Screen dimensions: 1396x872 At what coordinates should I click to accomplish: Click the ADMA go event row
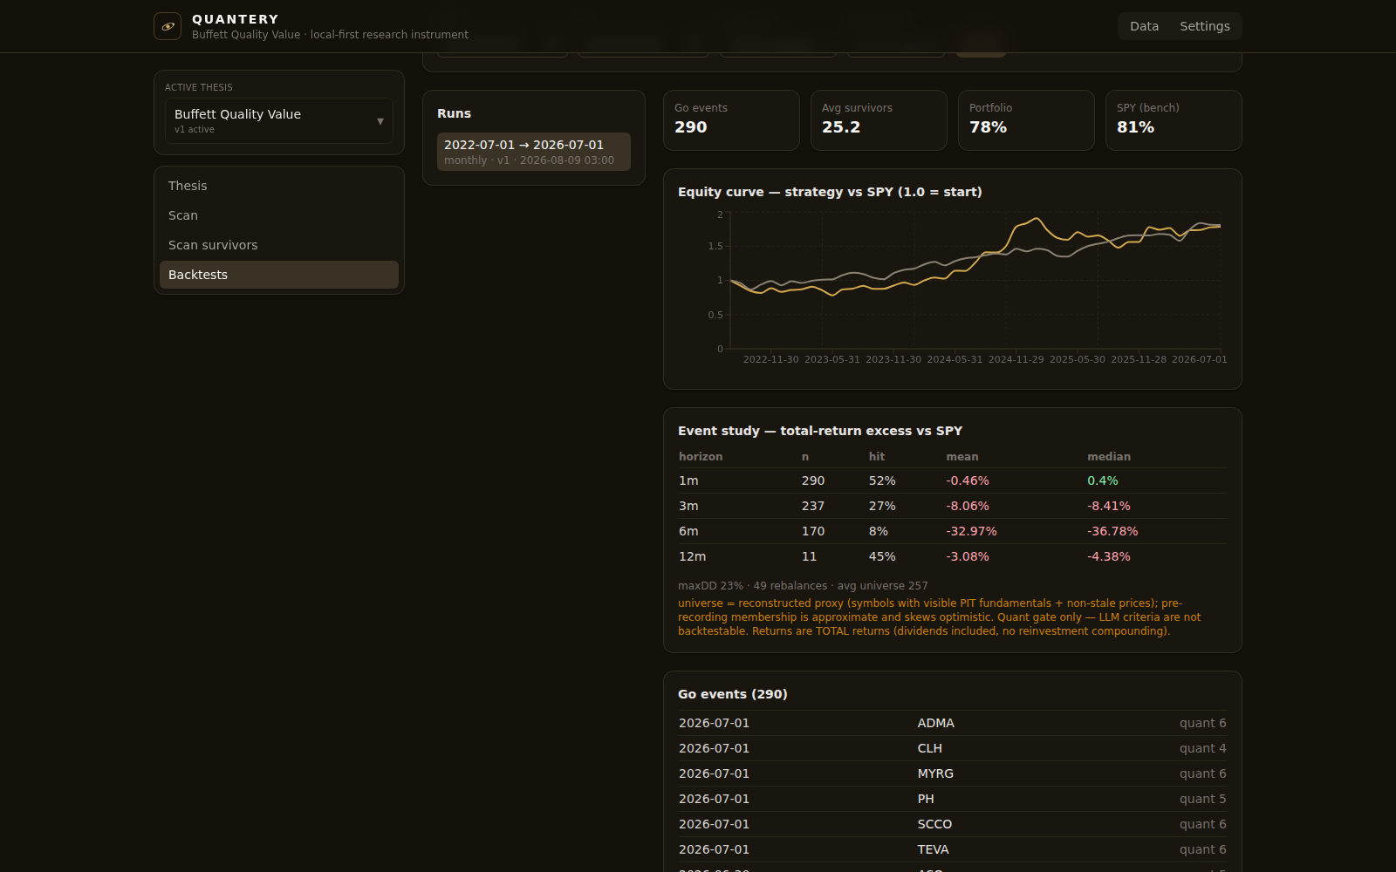tap(953, 723)
